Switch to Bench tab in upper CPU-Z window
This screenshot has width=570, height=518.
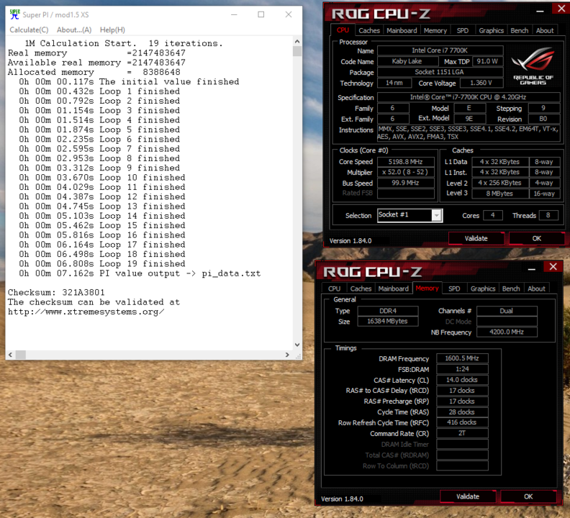tap(519, 30)
